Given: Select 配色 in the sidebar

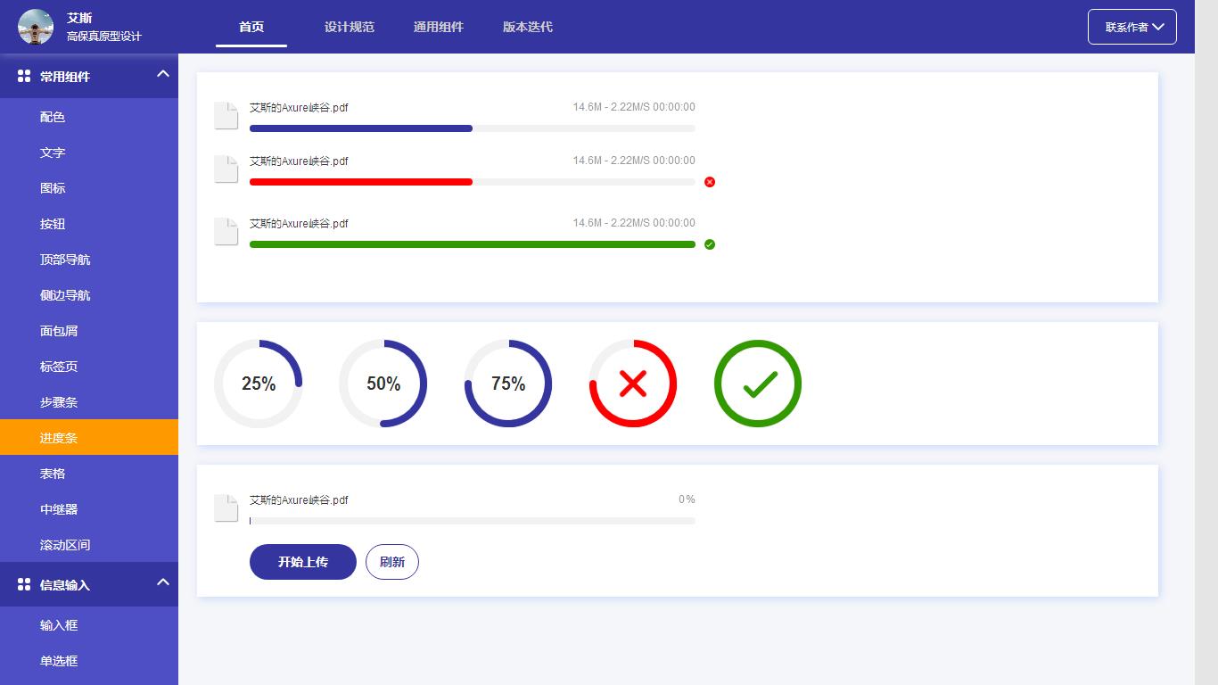Looking at the screenshot, I should [x=89, y=117].
